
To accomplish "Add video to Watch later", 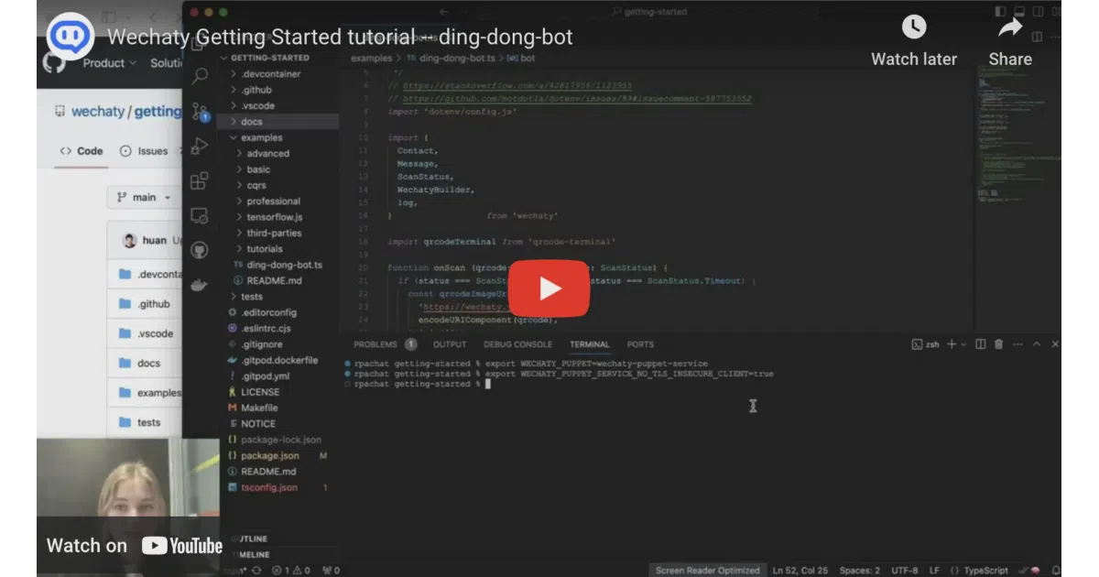I will tap(913, 41).
